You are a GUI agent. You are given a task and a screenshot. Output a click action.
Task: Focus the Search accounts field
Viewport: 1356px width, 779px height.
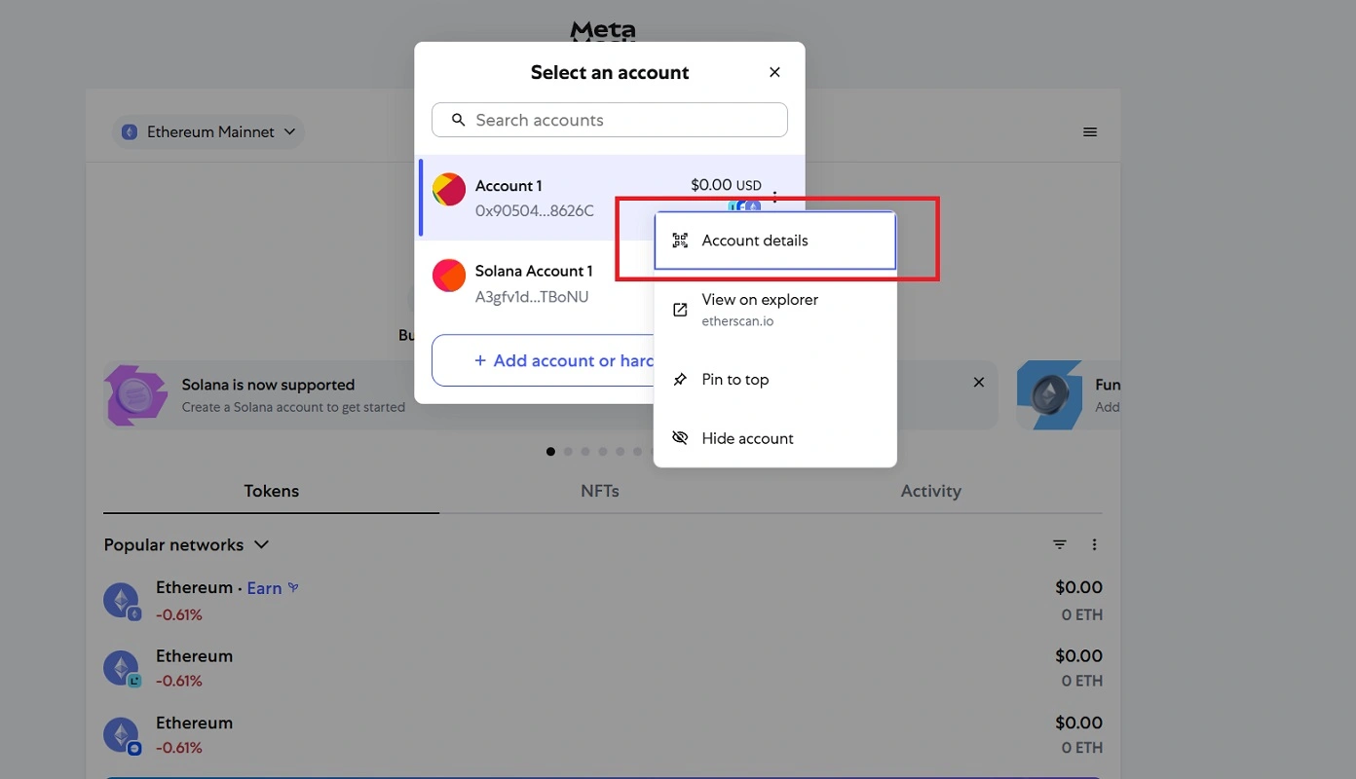point(610,120)
